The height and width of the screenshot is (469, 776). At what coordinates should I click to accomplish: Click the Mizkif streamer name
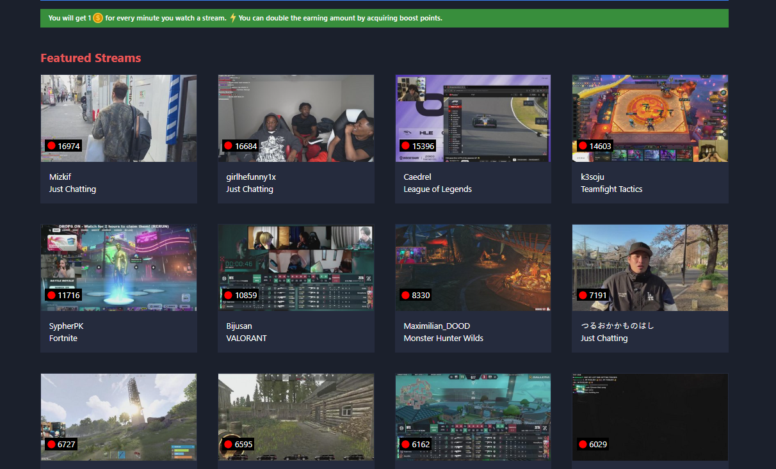point(60,177)
